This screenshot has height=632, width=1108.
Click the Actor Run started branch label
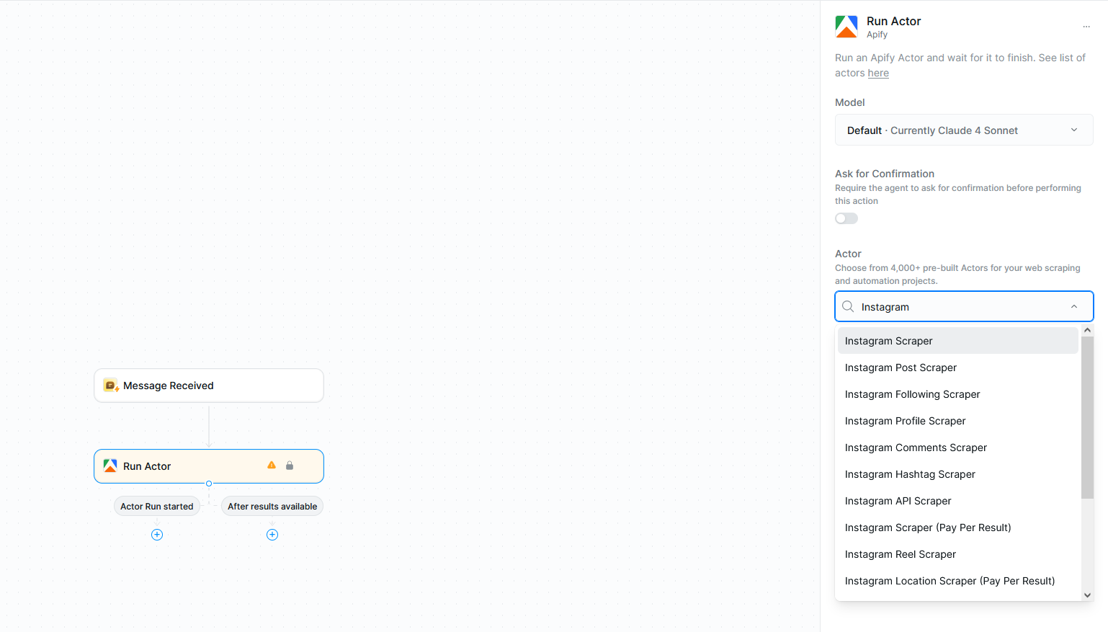156,506
